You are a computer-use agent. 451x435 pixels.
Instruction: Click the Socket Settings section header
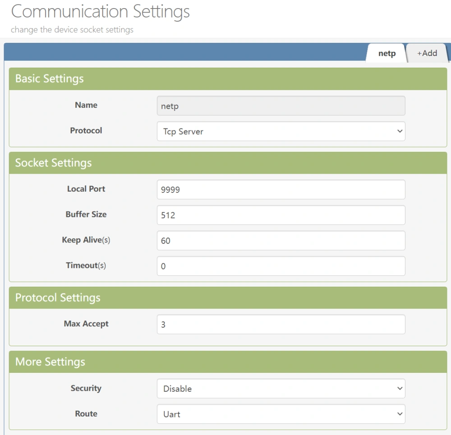coord(228,163)
